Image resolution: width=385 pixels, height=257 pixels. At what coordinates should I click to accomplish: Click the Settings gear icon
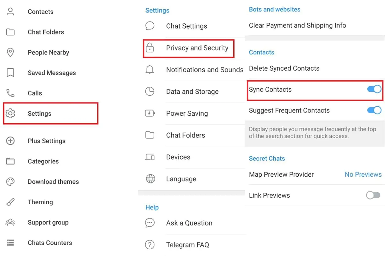click(x=11, y=113)
